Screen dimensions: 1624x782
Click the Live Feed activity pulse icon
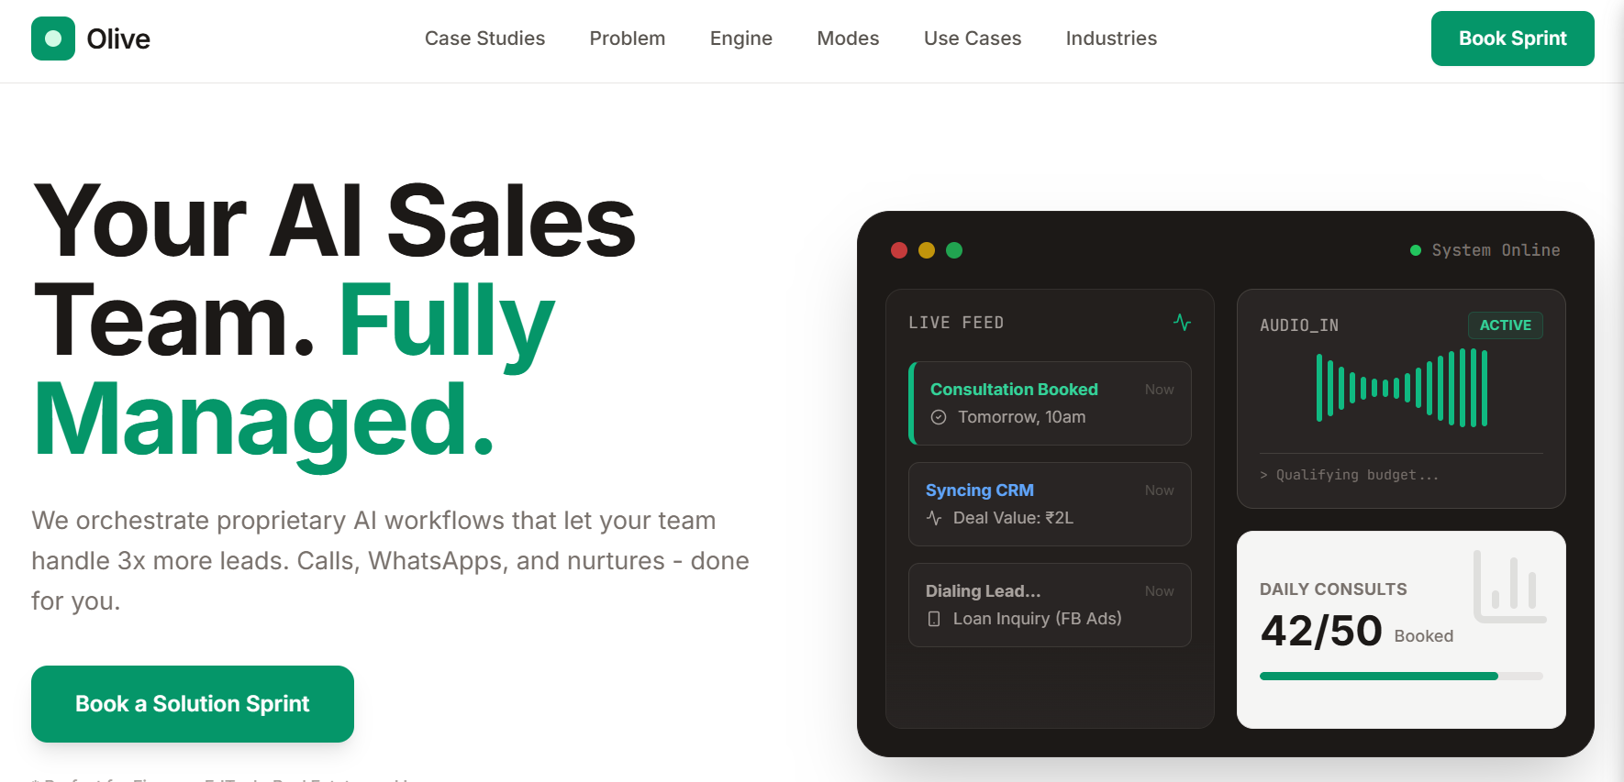1182,322
